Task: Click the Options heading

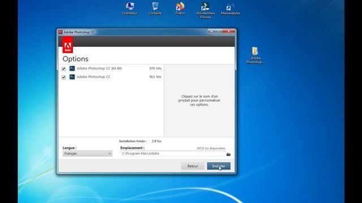Action: 75,59
